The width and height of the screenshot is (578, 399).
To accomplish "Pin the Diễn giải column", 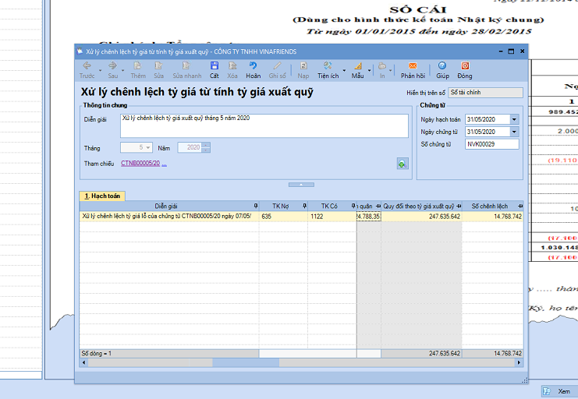I will coord(256,206).
